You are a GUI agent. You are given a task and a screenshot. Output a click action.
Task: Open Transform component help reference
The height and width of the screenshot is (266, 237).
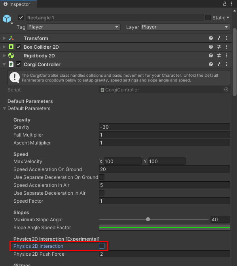coord(211,38)
